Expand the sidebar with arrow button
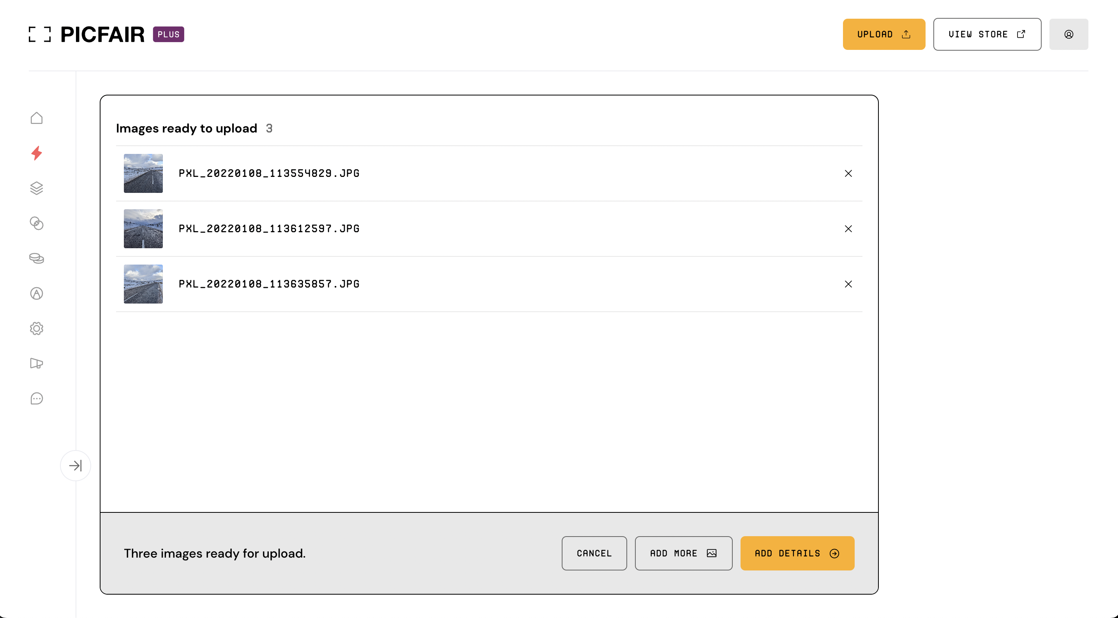 [76, 466]
